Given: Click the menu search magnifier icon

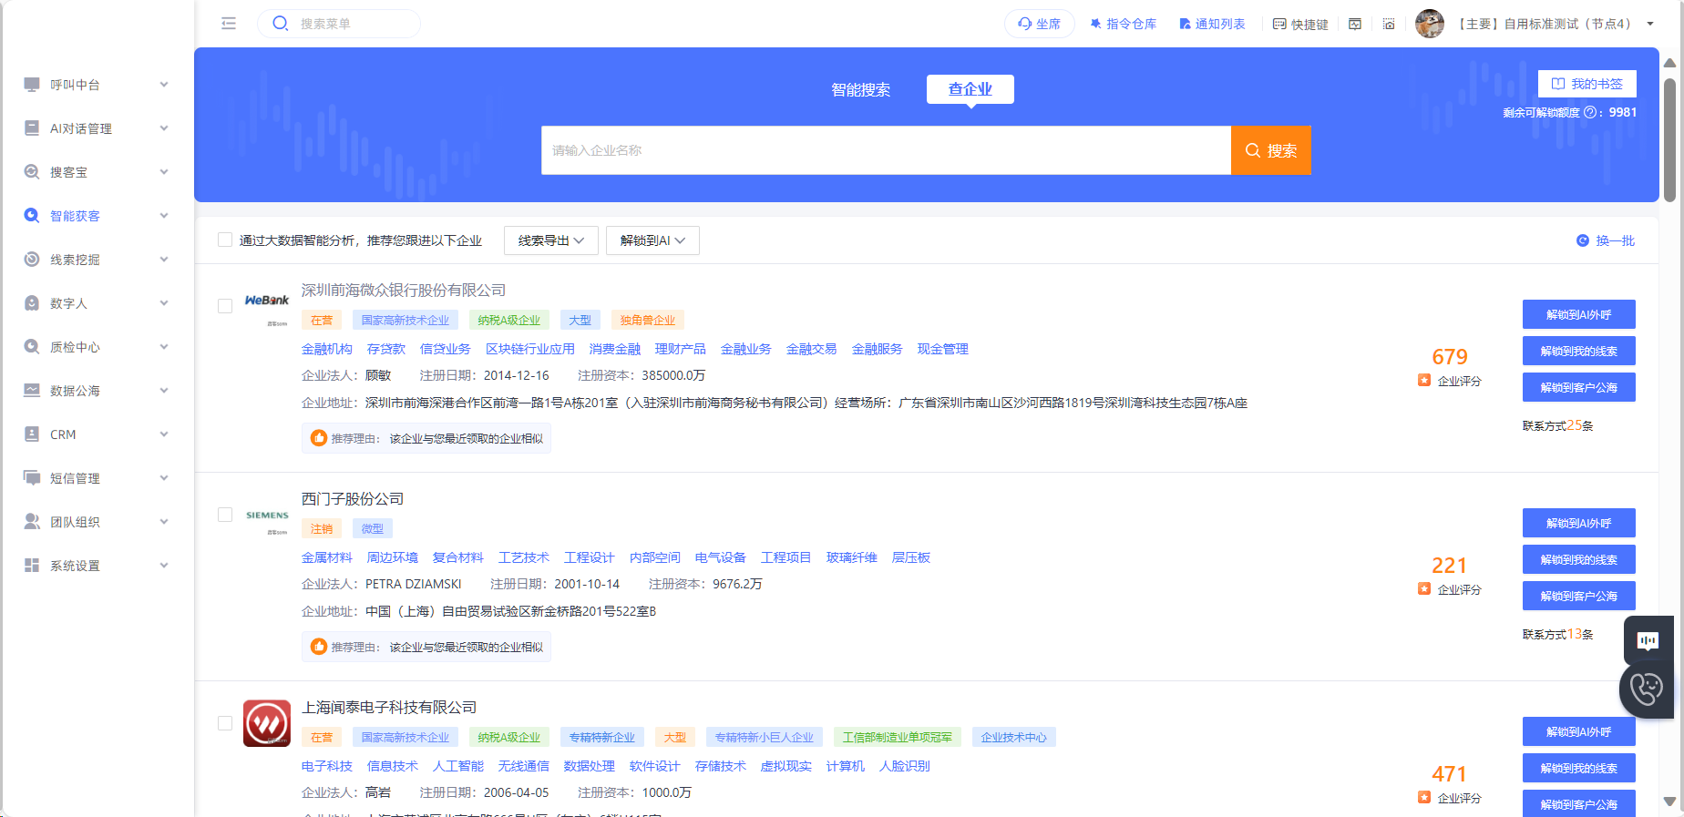Looking at the screenshot, I should [281, 24].
